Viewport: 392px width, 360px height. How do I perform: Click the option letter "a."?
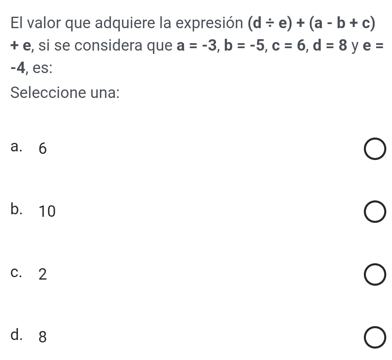tap(18, 148)
